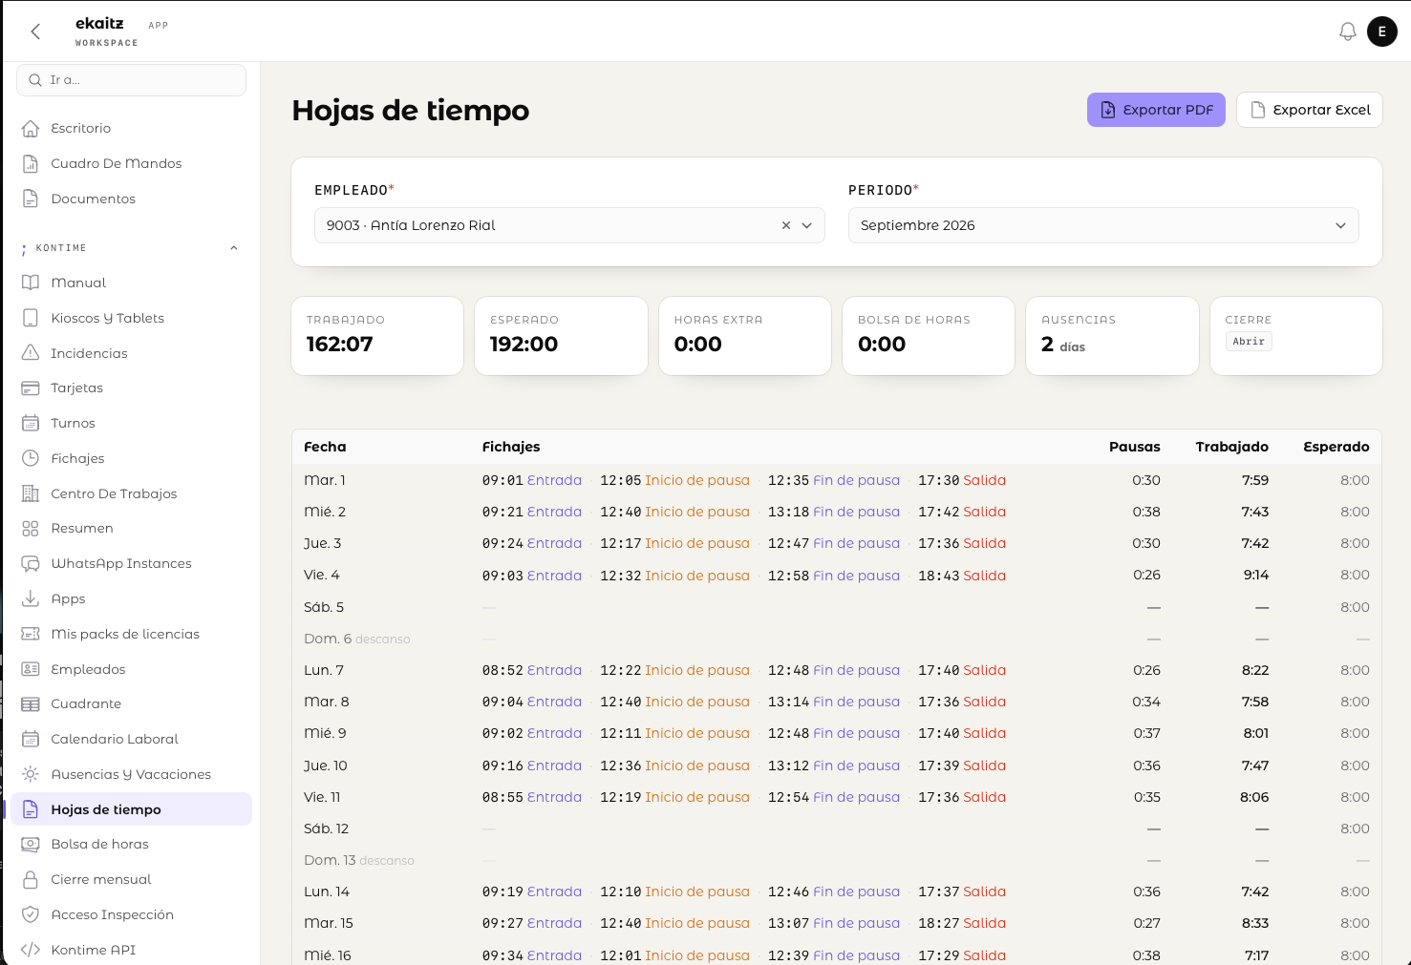Click the Trabajado value 9:14
1411x965 pixels.
coord(1255,575)
